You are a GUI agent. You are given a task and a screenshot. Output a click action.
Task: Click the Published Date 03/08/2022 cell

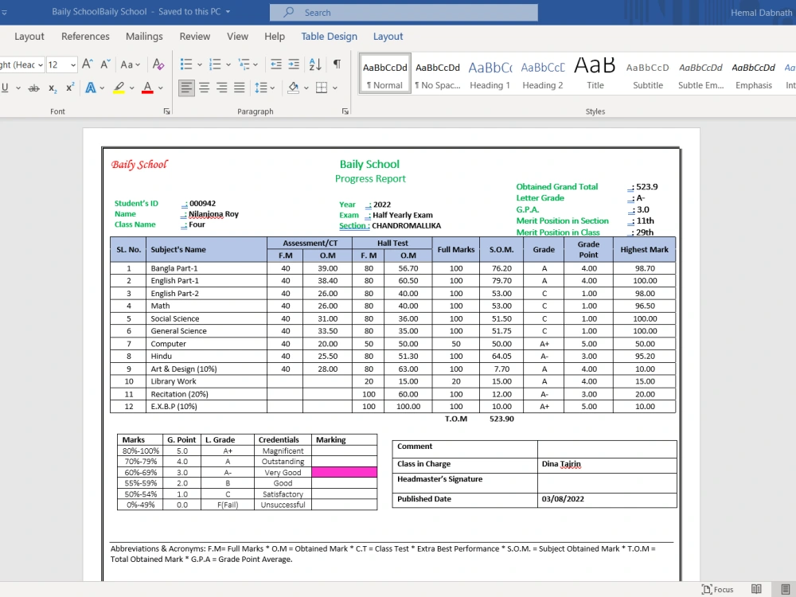(607, 499)
